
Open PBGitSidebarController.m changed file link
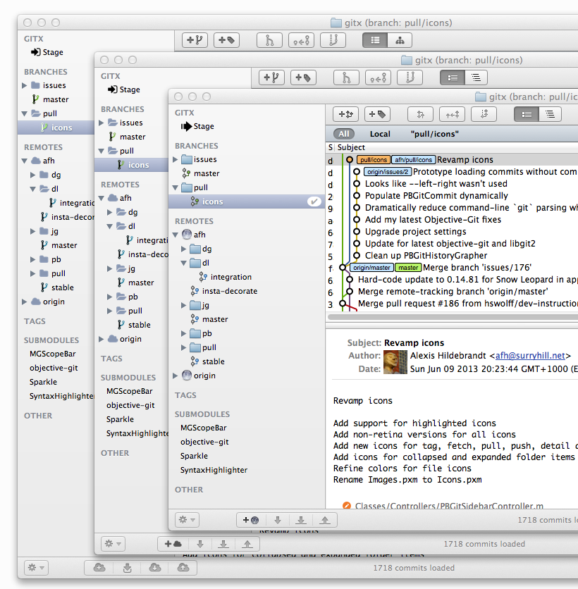click(449, 506)
